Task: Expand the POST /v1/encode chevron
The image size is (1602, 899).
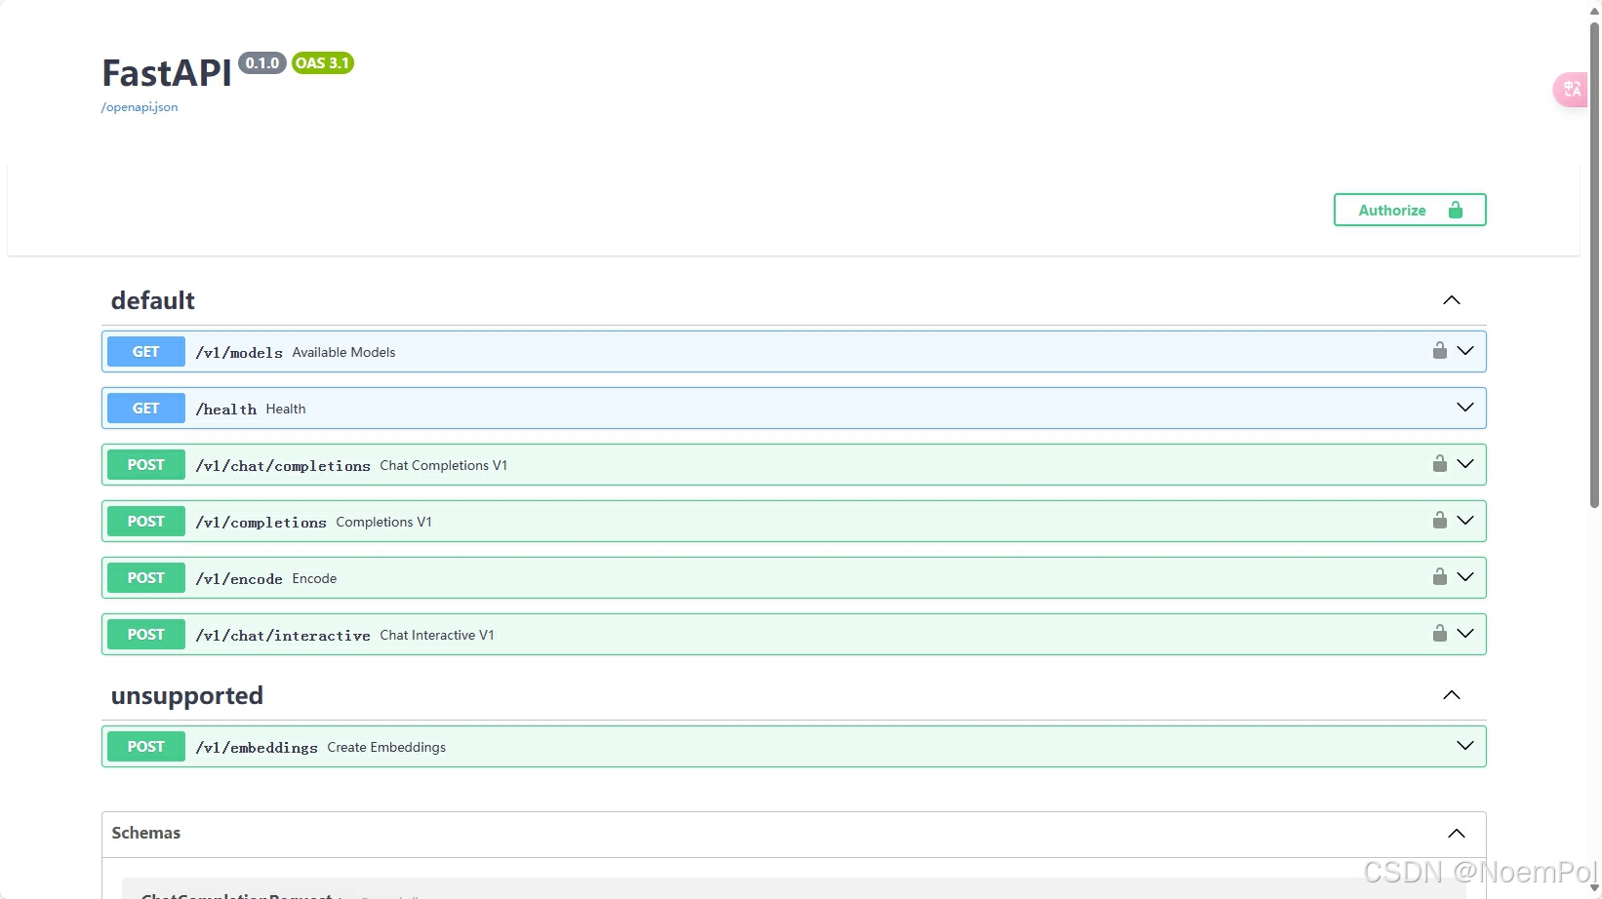Action: point(1465,576)
